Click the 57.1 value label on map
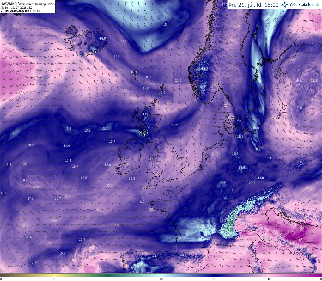The image size is (322, 281). point(305,228)
